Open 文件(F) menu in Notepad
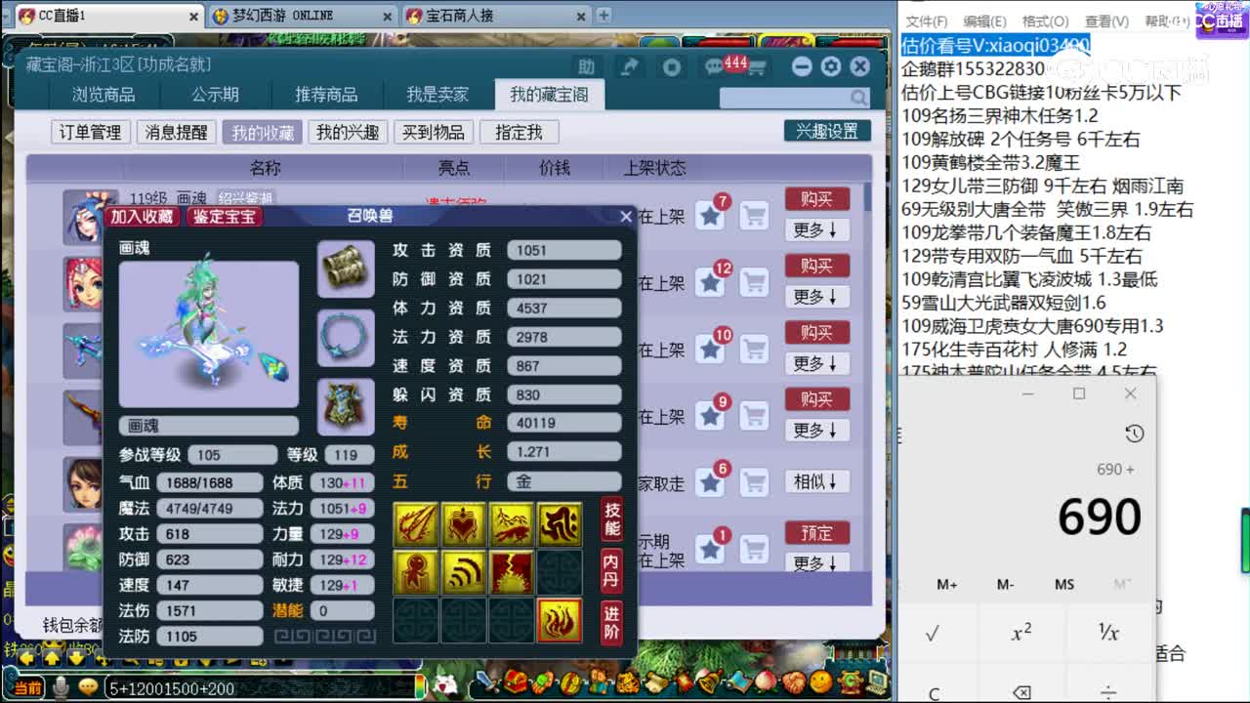Image resolution: width=1250 pixels, height=703 pixels. [927, 21]
